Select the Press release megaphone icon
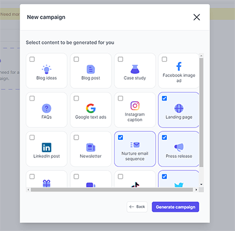The image size is (235, 231). point(179,147)
